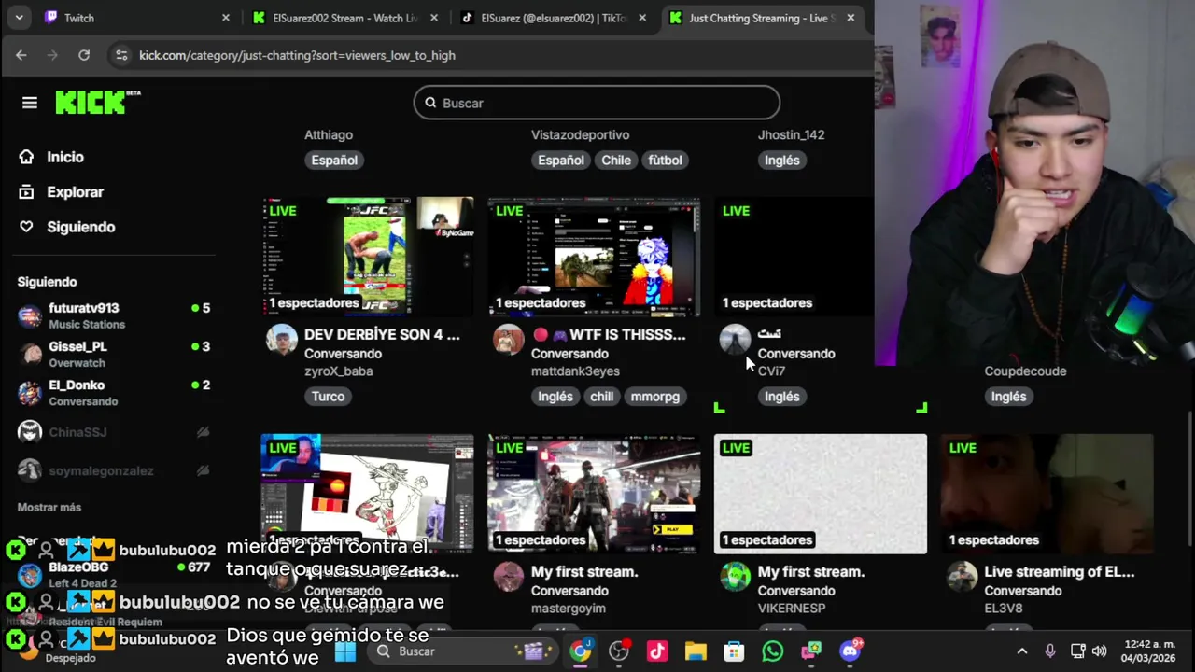
Task: Click EL3V8's channel avatar
Action: (962, 577)
